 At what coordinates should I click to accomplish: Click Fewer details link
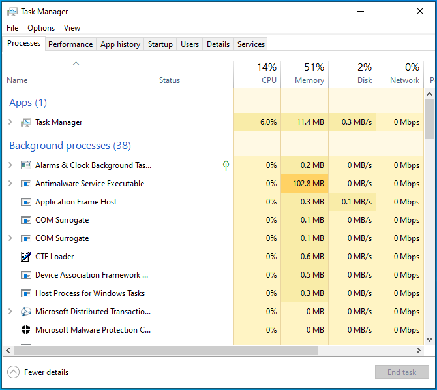[x=46, y=372]
